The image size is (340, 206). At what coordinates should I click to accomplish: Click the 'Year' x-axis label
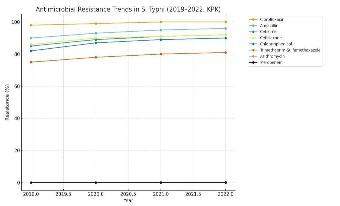pyautogui.click(x=128, y=200)
